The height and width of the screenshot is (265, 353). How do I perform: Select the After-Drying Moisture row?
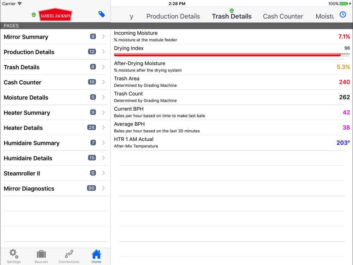[232, 67]
